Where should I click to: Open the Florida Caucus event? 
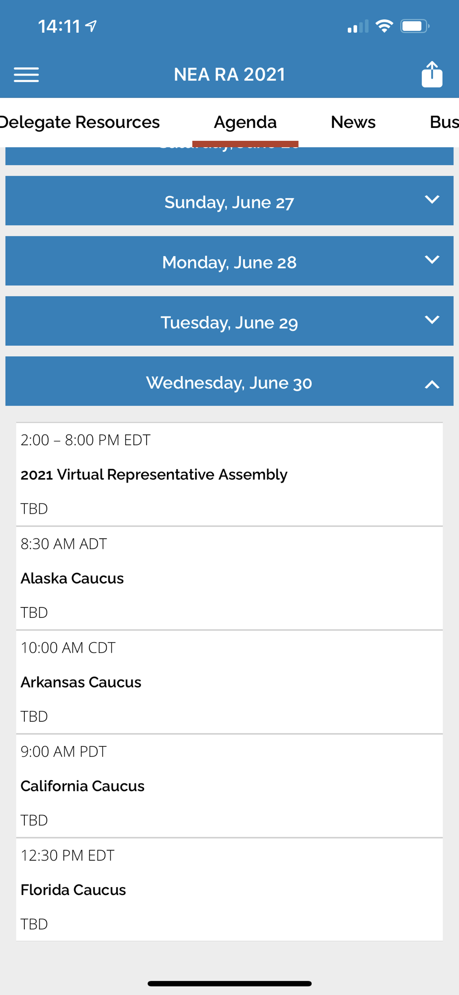pyautogui.click(x=229, y=890)
